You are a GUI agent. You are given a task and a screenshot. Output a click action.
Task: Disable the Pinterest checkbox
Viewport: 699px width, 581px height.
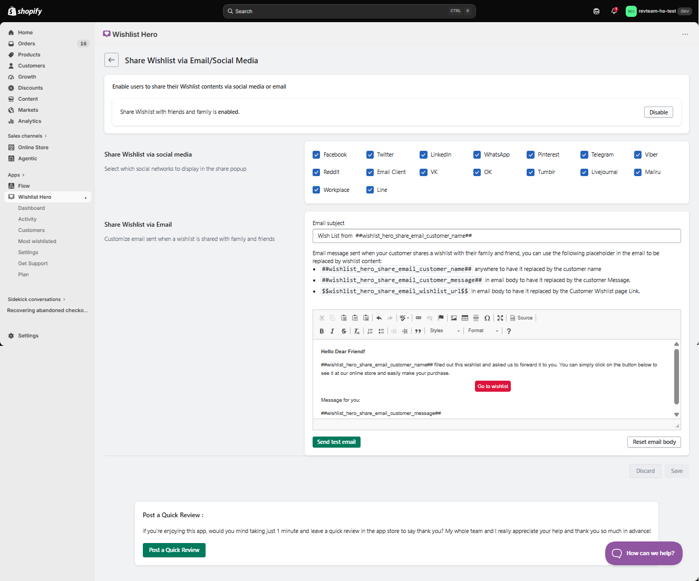click(530, 154)
